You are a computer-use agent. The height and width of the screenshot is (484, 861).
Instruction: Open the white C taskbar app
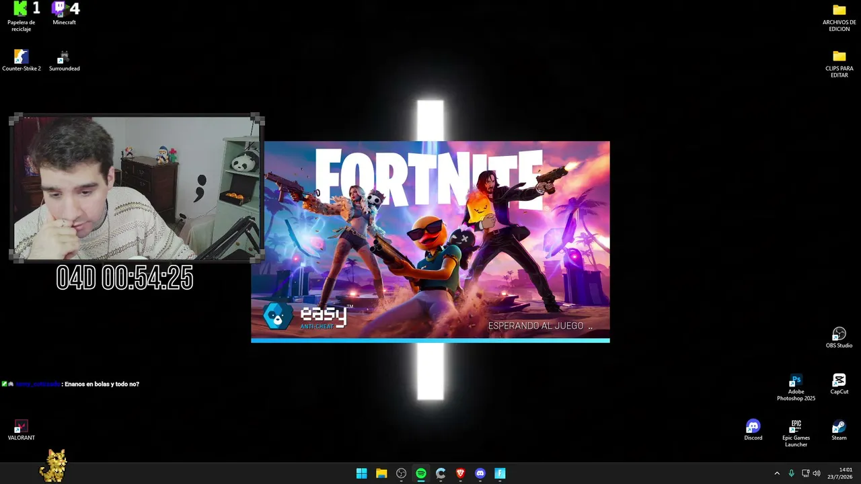(441, 473)
